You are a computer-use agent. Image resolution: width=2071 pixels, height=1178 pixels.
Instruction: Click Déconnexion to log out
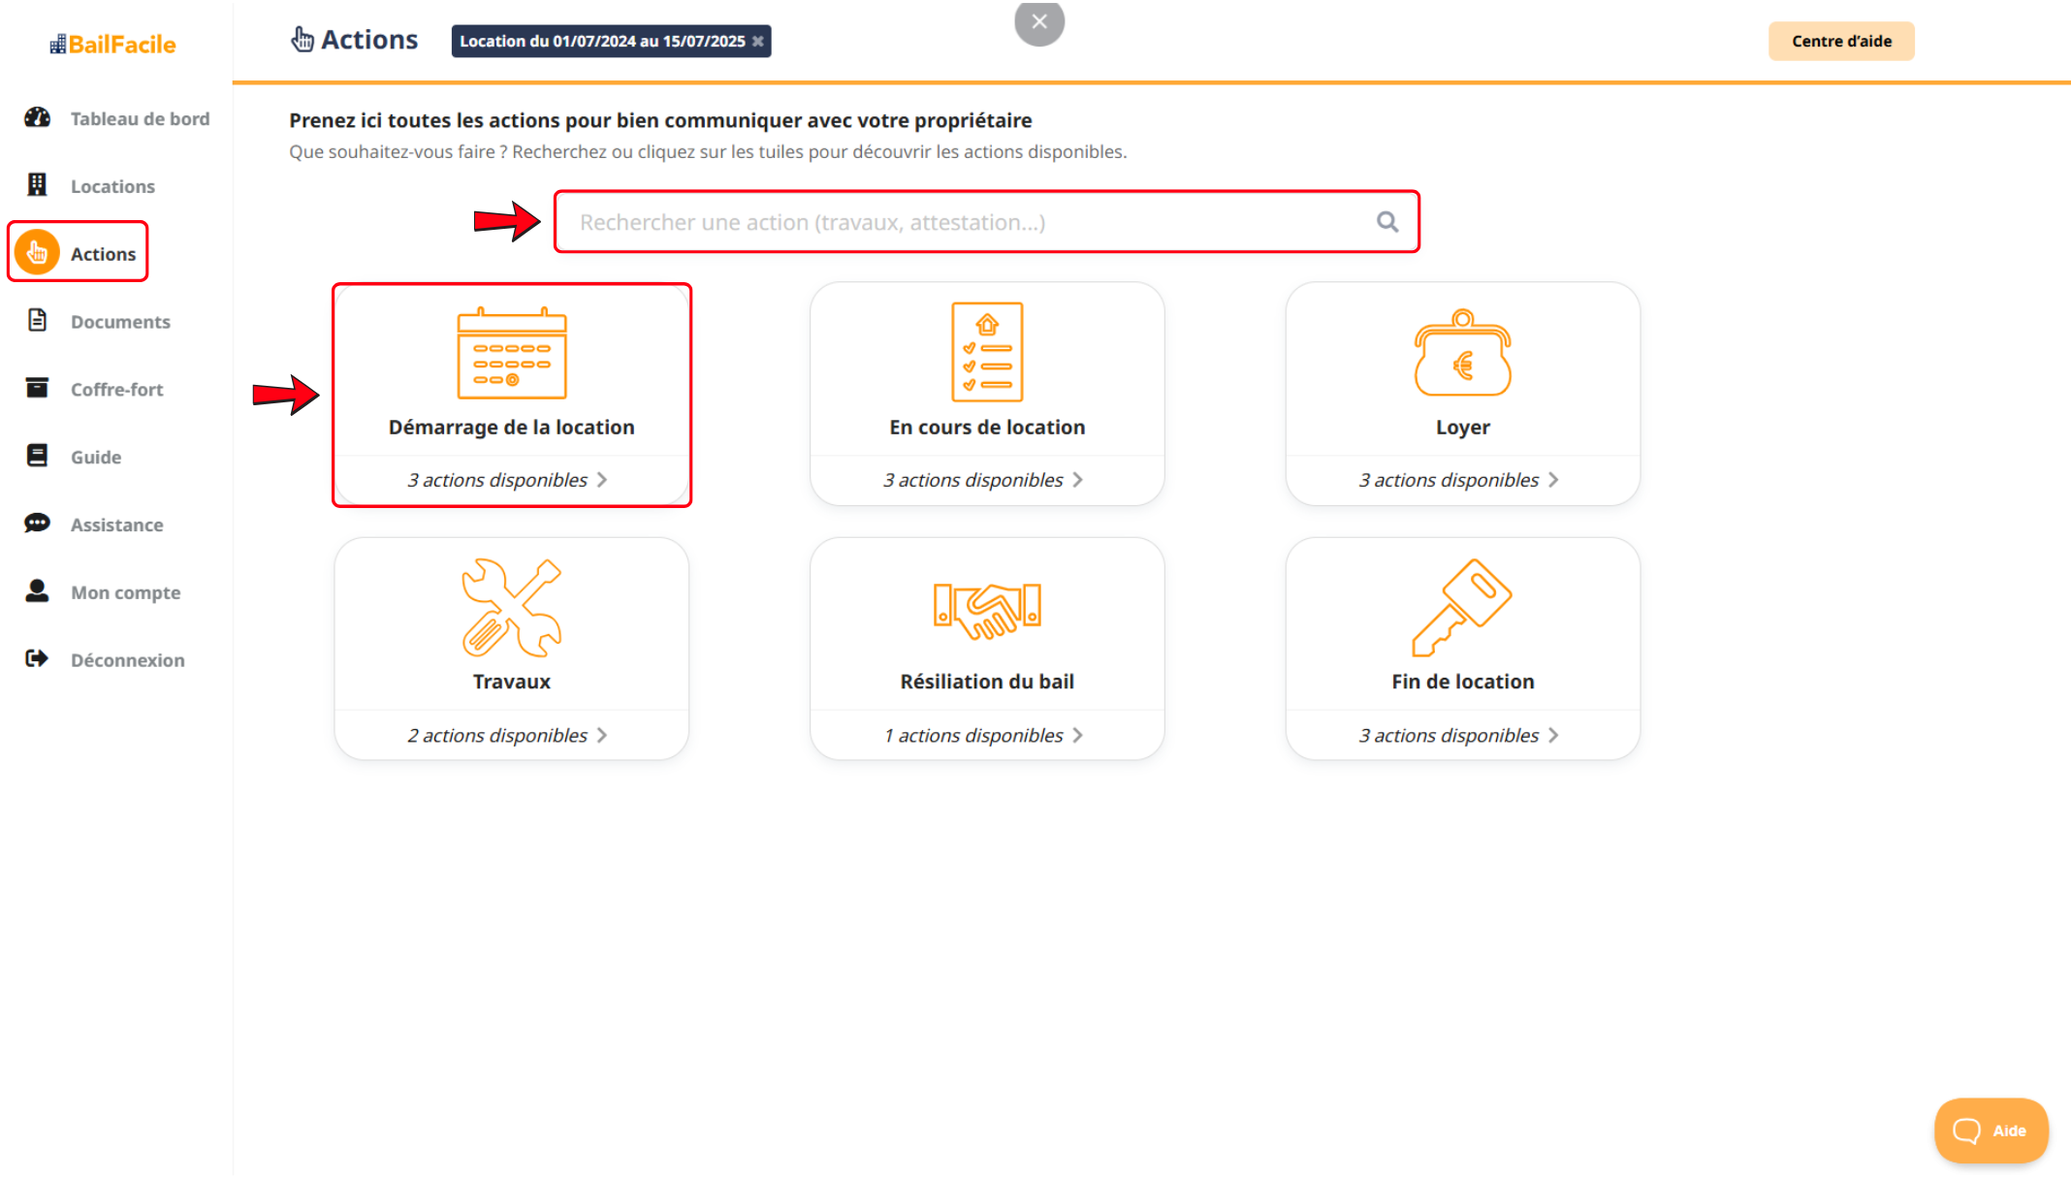pos(127,660)
